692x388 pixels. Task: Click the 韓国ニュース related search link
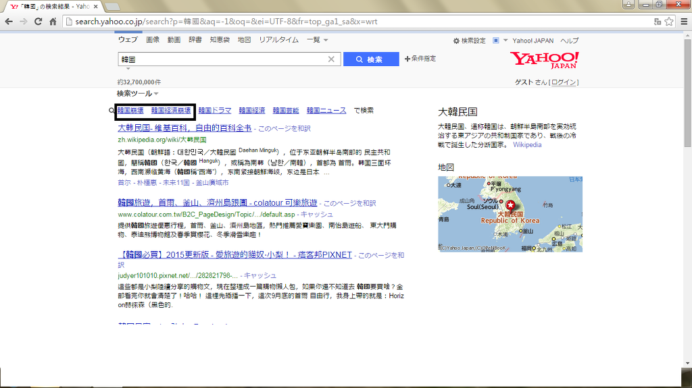[326, 110]
